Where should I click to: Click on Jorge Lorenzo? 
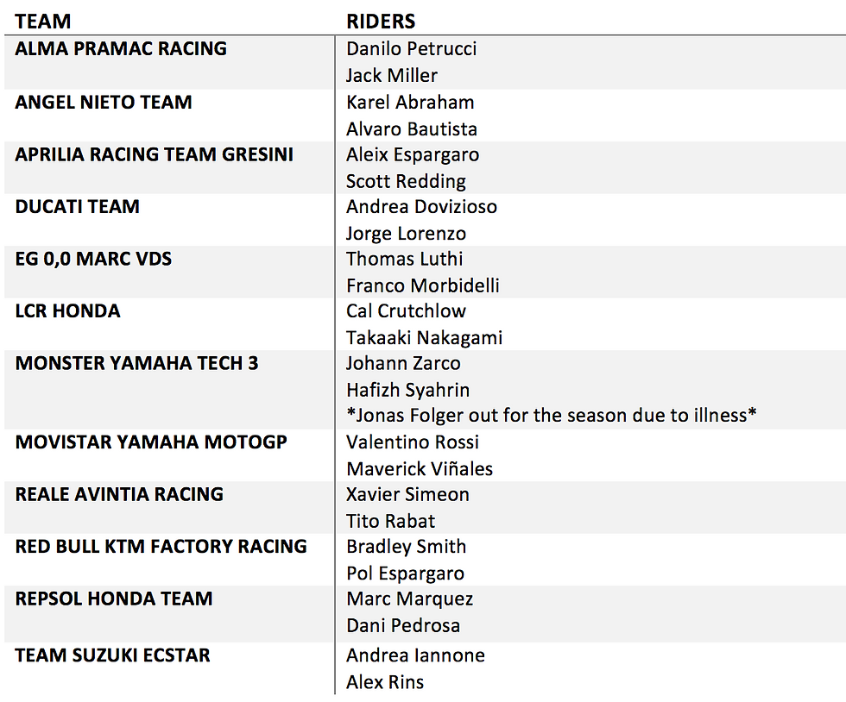click(x=406, y=234)
